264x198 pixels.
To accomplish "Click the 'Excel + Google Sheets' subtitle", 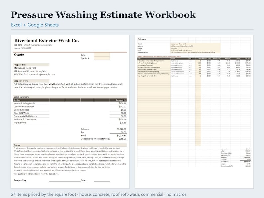I will (35, 25).
